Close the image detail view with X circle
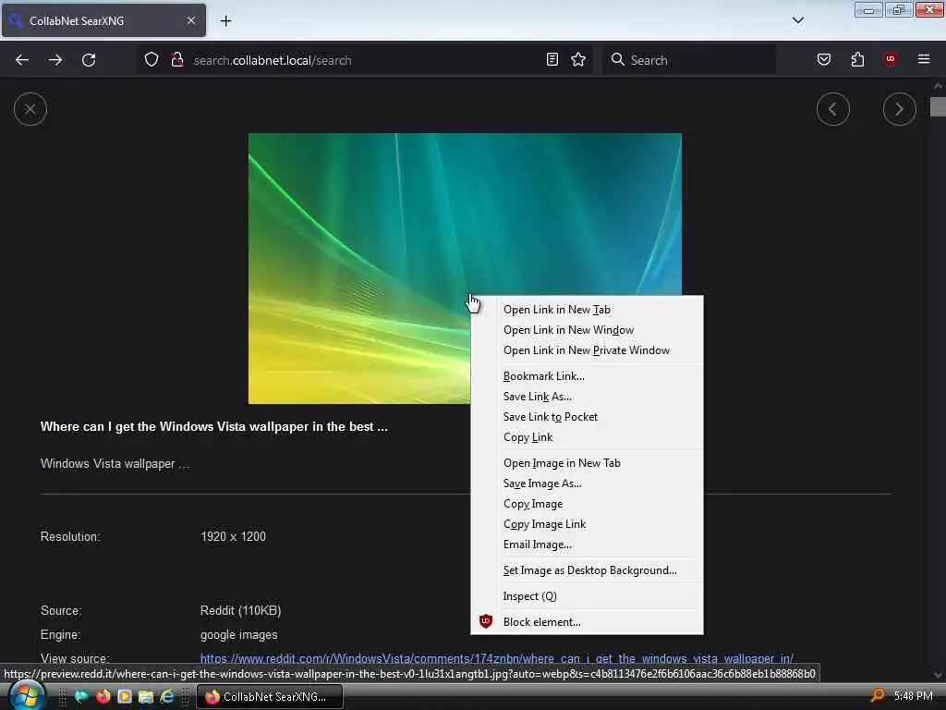 [30, 109]
